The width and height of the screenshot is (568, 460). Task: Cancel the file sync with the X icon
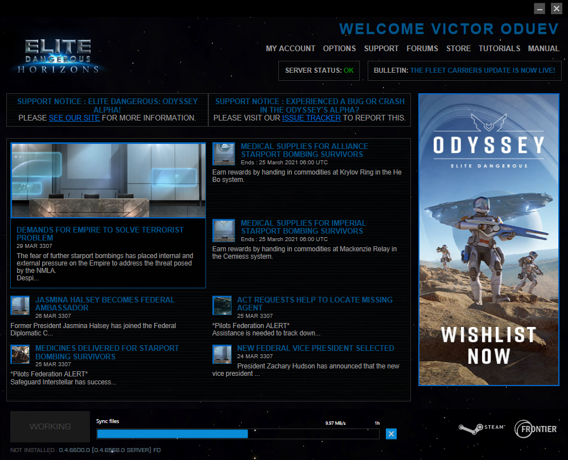pos(391,434)
